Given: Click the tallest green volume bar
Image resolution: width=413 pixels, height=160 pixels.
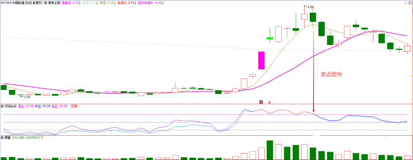Looking at the screenshot, I should point(270,150).
